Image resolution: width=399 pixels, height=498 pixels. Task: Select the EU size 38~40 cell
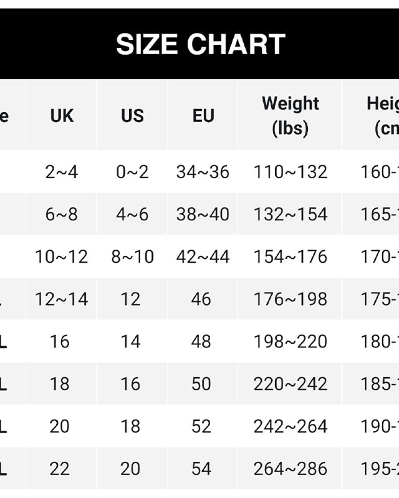coord(203,214)
